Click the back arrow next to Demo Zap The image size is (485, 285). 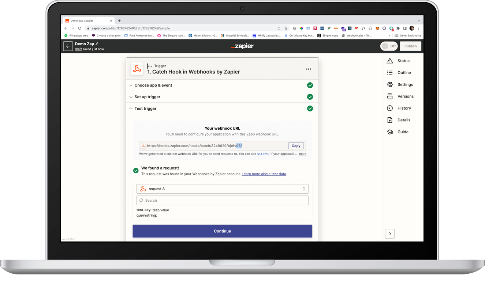pos(68,46)
